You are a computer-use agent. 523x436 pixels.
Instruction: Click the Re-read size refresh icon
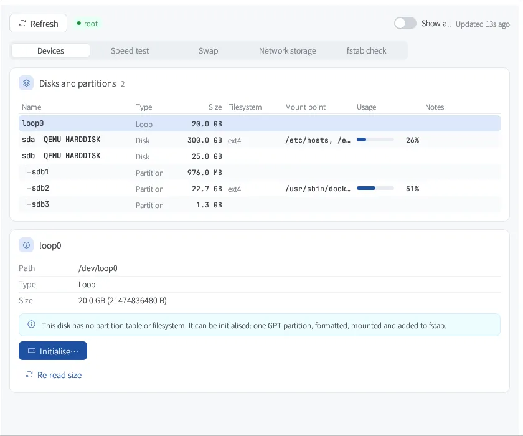(x=29, y=374)
